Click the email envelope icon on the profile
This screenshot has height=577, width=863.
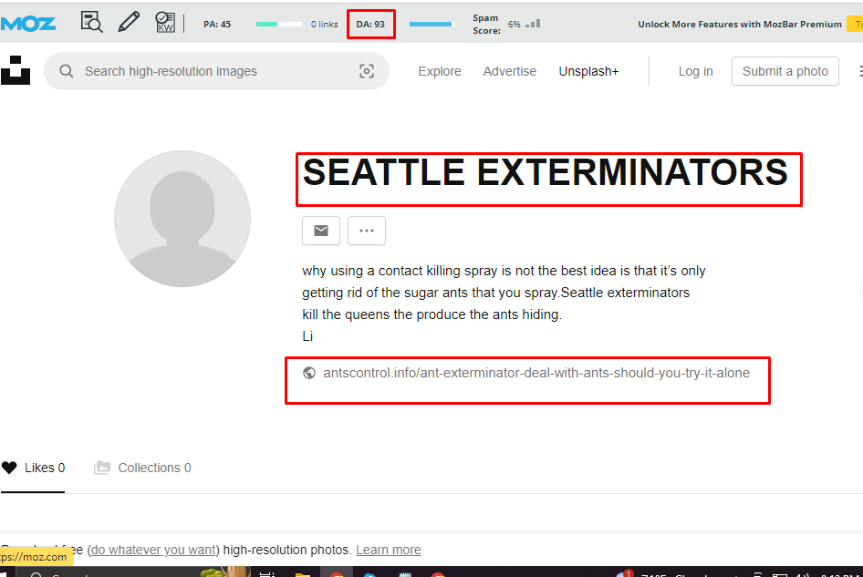tap(320, 231)
